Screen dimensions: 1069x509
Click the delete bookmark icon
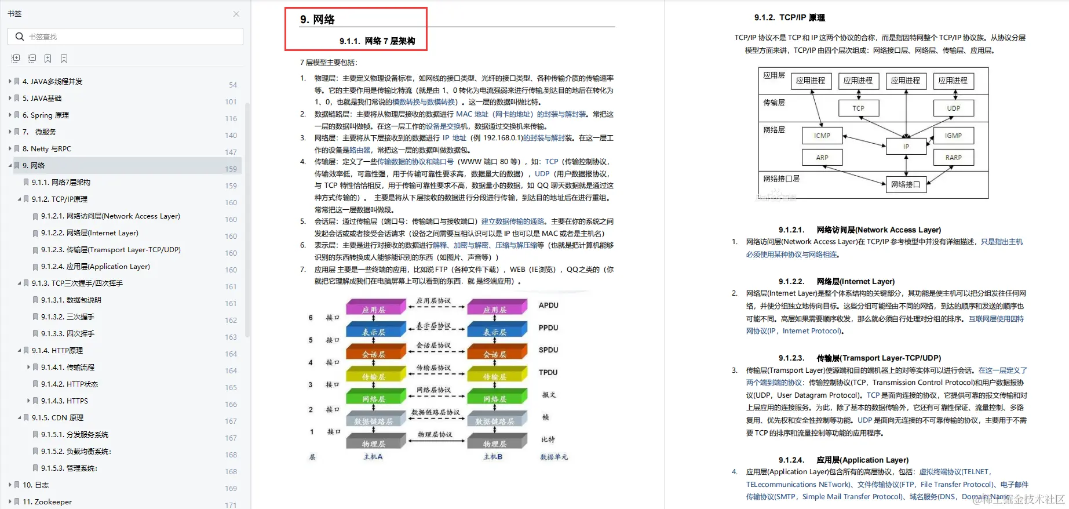point(64,59)
